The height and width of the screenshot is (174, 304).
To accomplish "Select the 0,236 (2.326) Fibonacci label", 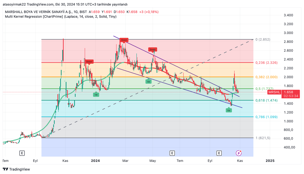I will [266, 63].
